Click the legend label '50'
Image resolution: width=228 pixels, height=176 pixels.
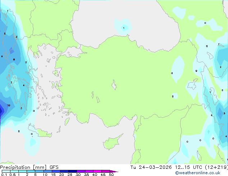pyautogui.click(x=111, y=175)
